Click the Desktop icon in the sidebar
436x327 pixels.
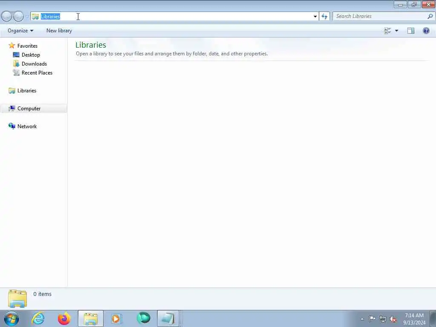(x=16, y=54)
